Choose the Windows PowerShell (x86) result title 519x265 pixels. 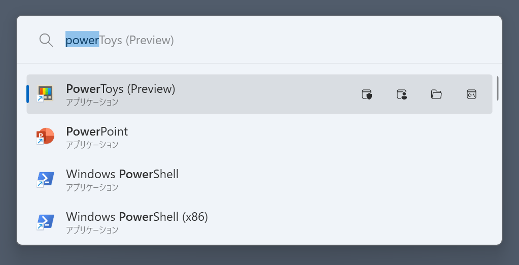137,217
